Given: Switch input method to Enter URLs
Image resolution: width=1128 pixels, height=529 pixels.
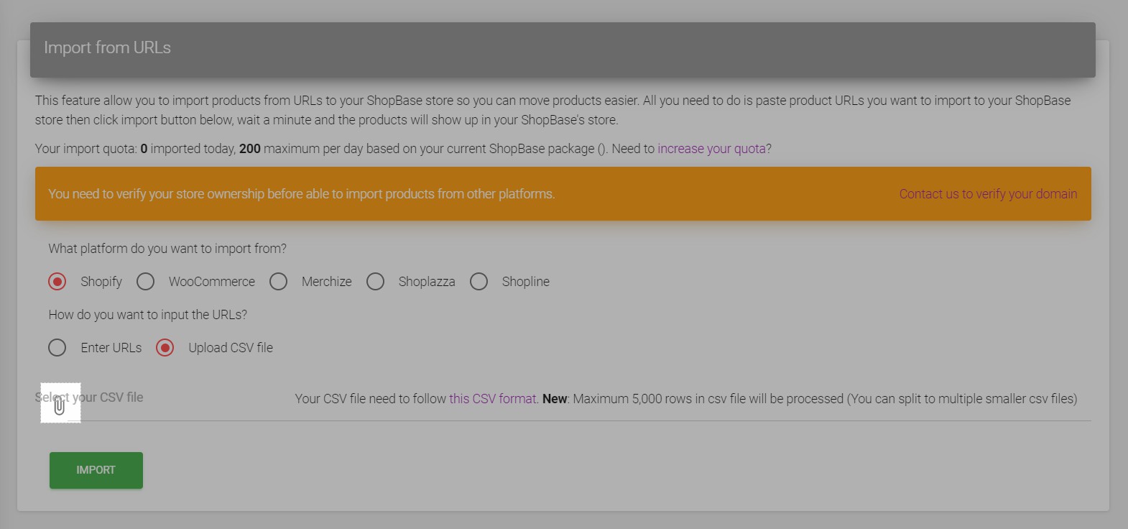Looking at the screenshot, I should pos(57,348).
